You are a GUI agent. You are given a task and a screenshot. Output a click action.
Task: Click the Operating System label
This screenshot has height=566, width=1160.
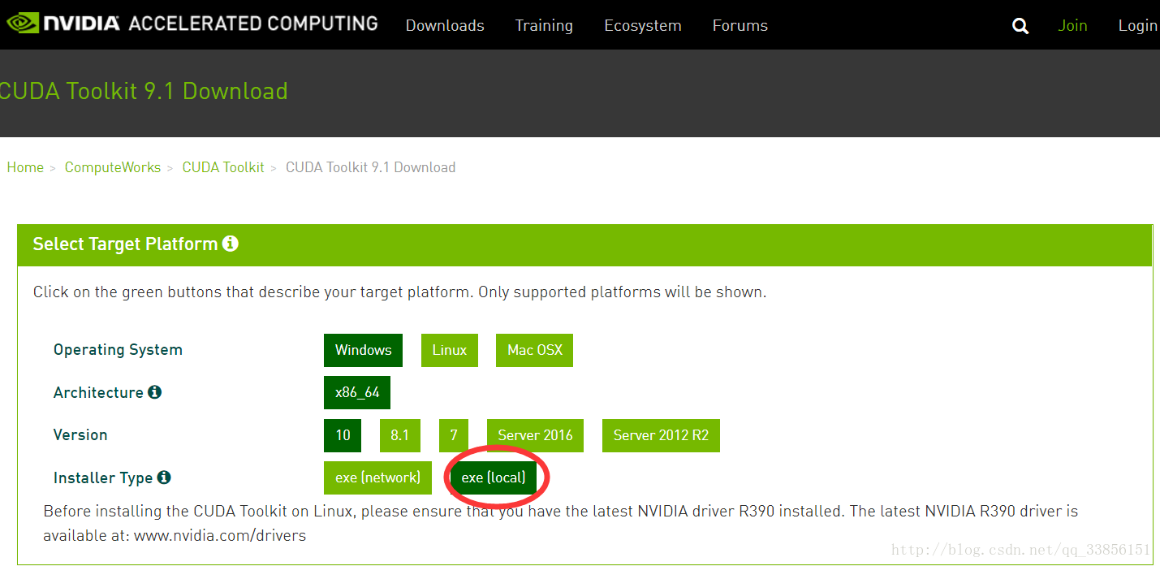pyautogui.click(x=118, y=350)
